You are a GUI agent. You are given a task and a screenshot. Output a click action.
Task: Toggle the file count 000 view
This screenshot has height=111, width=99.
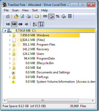coord(45,16)
